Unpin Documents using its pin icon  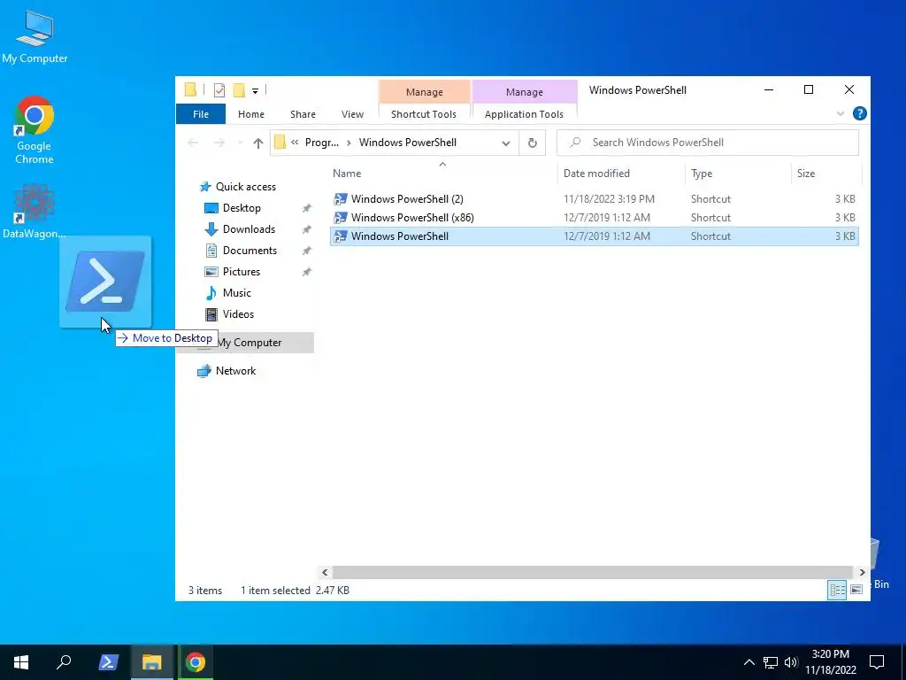tap(307, 251)
